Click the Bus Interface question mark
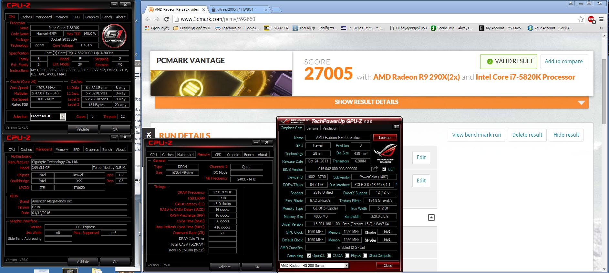This screenshot has width=609, height=273. 396,185
